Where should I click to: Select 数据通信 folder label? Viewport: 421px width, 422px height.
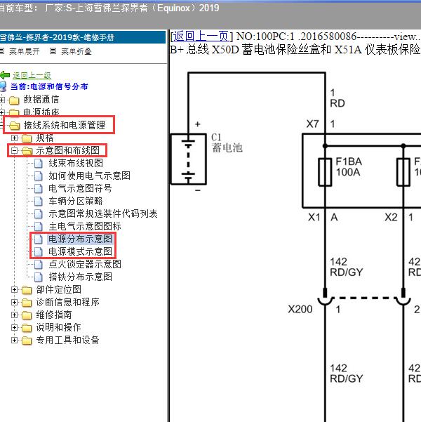click(x=41, y=99)
